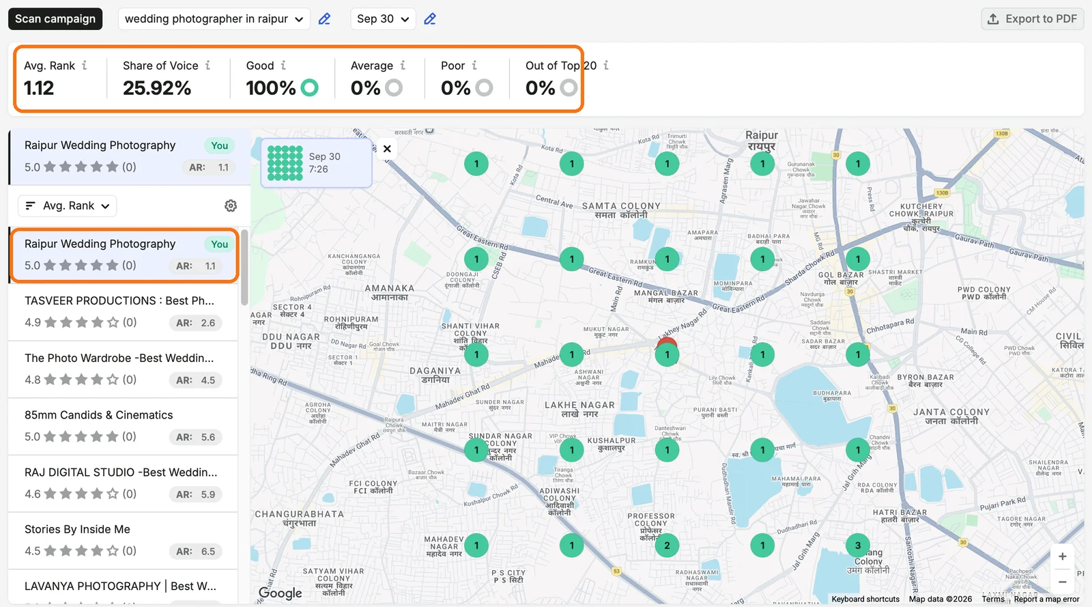
Task: Click rank pin near Gol Bazar
Action: point(858,259)
